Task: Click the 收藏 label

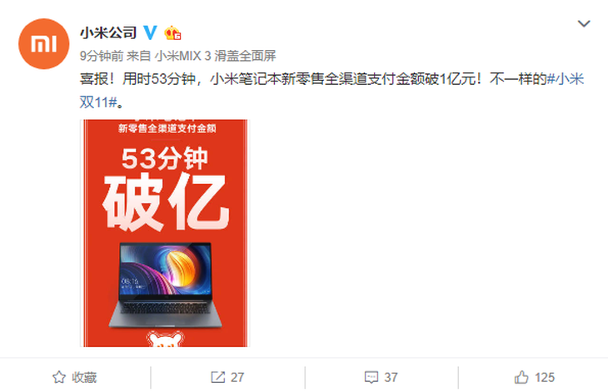Action: click(x=84, y=377)
